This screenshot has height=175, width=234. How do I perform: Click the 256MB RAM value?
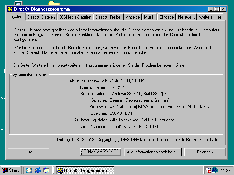click(121, 113)
